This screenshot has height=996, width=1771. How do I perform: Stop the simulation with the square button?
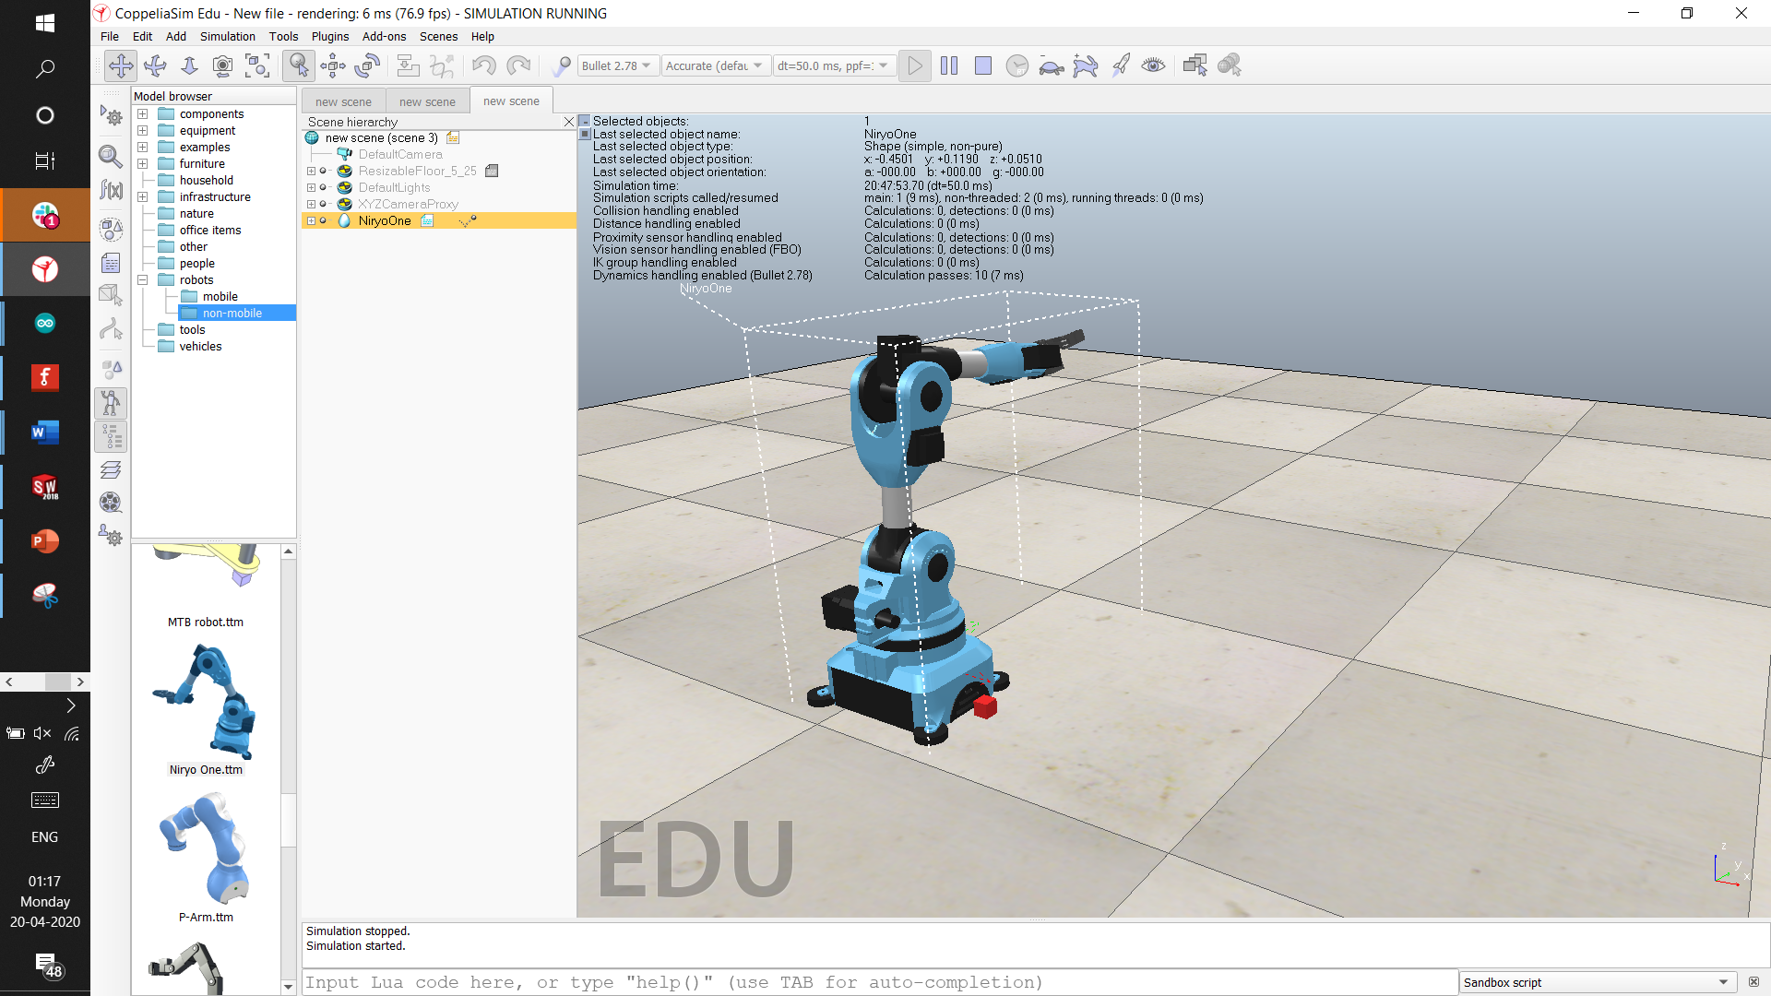pyautogui.click(x=983, y=65)
